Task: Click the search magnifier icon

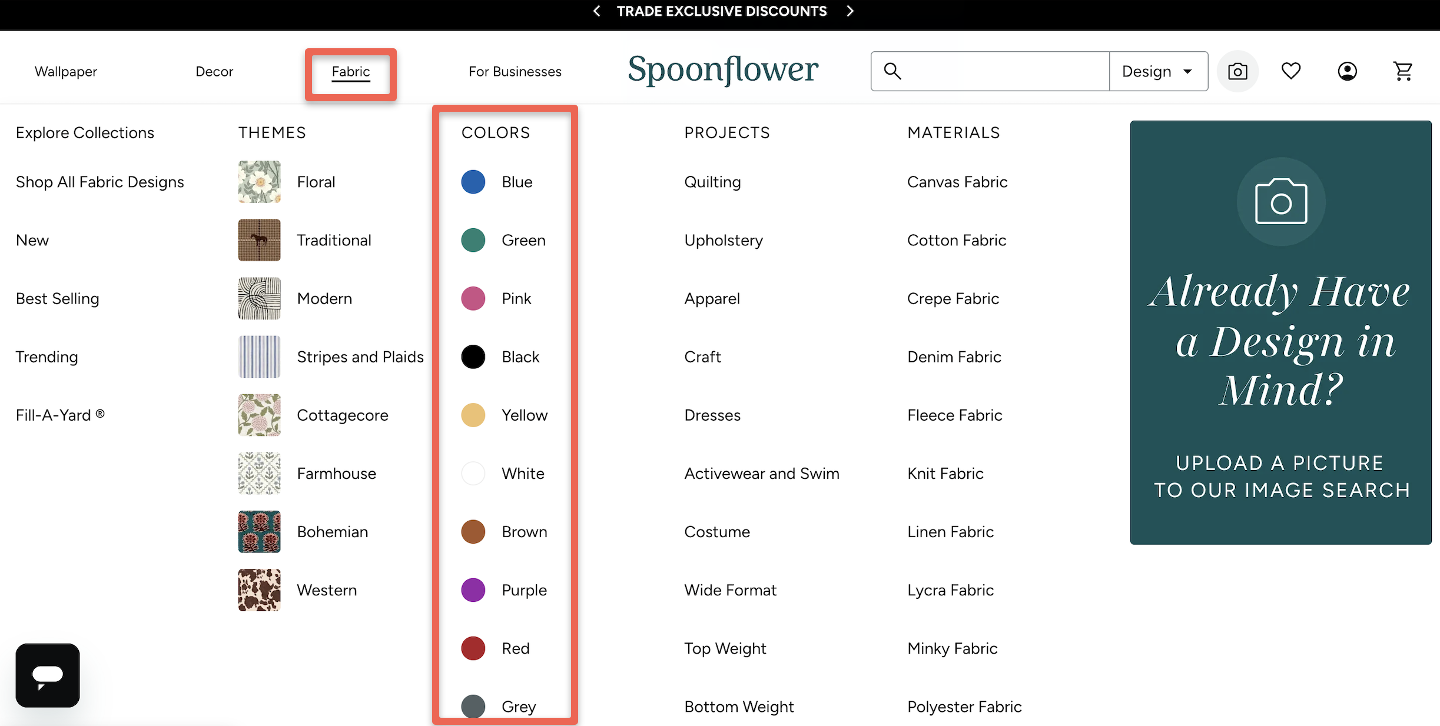Action: click(892, 71)
